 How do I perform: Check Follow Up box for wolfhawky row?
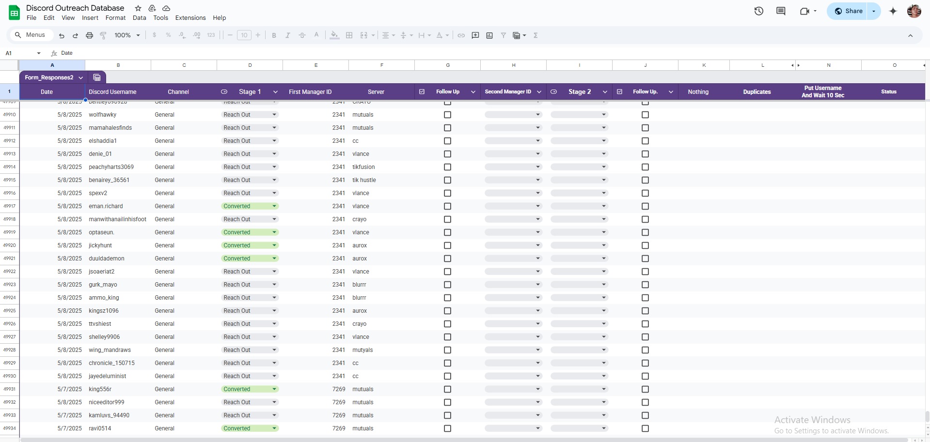tap(447, 115)
